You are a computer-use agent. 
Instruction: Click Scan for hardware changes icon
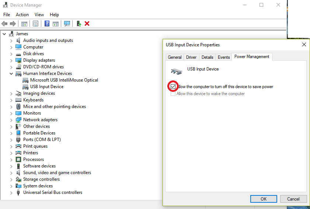coord(67,24)
